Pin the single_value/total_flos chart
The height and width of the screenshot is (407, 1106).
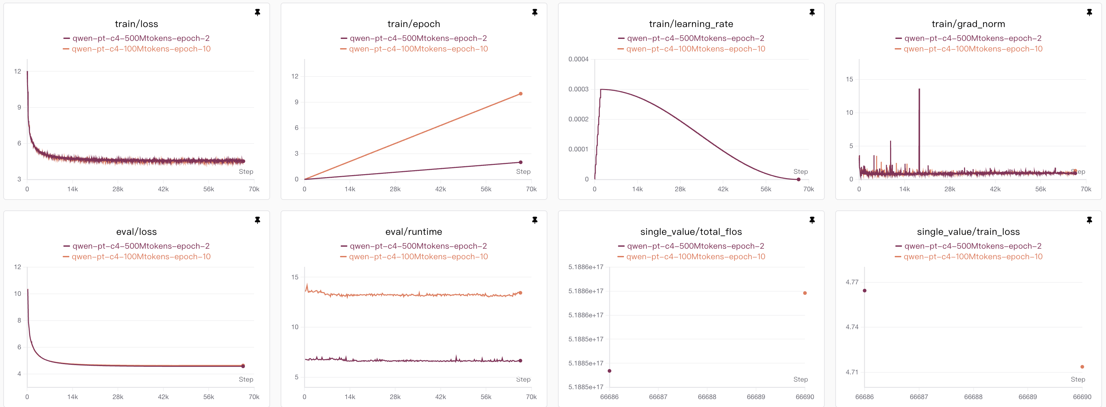click(x=812, y=220)
